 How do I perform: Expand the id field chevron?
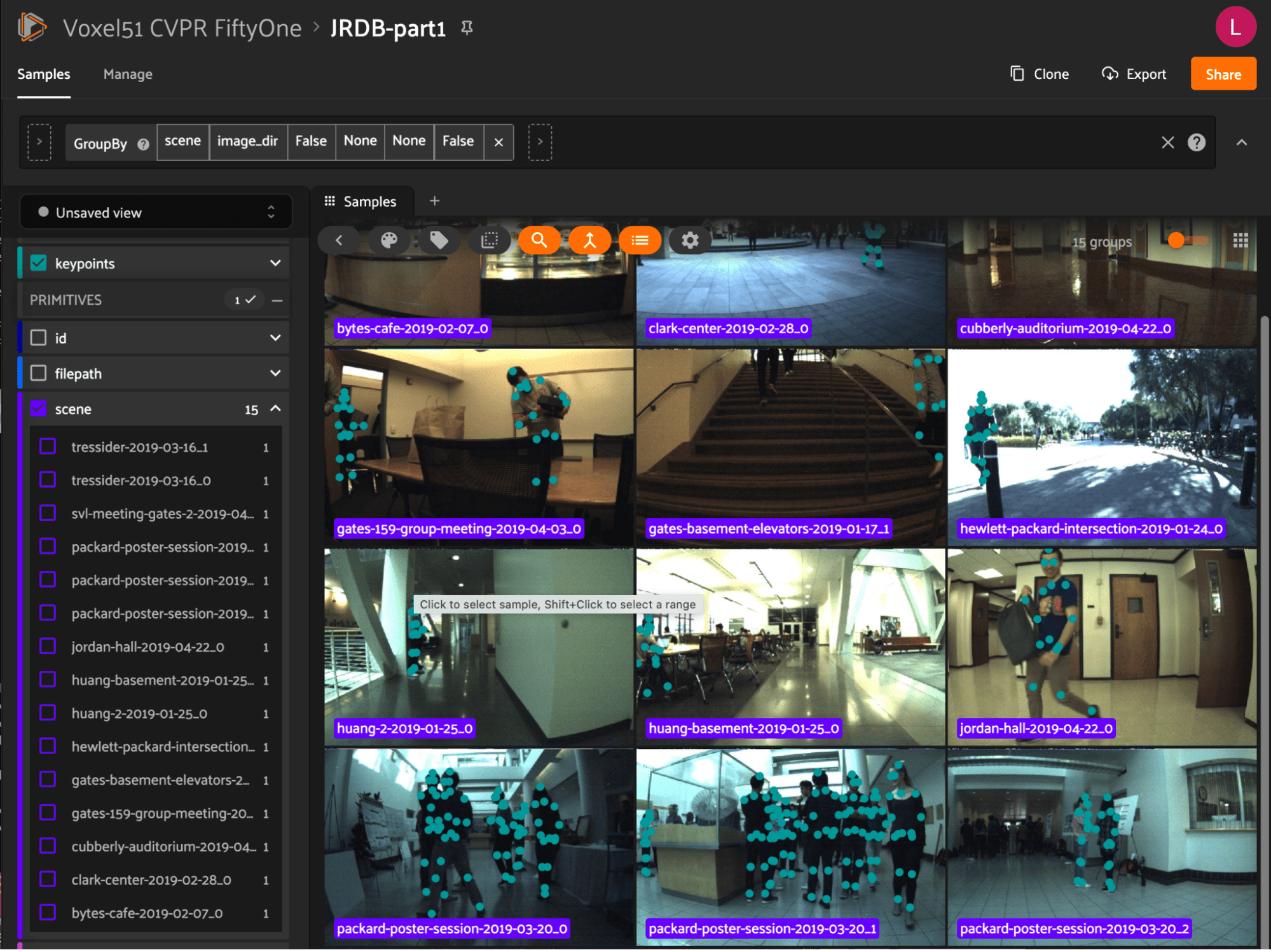coord(275,338)
